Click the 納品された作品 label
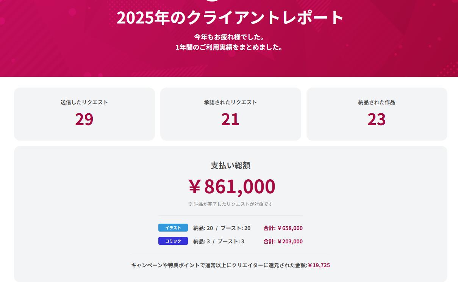 [377, 102]
